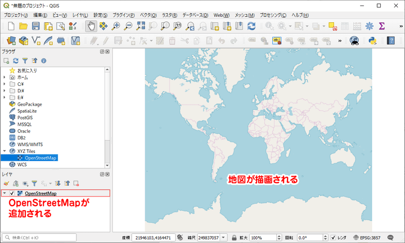Click Pan Map to Selection icon
The image size is (405, 243).
tap(103, 26)
